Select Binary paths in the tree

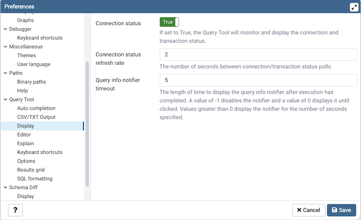tap(31, 82)
